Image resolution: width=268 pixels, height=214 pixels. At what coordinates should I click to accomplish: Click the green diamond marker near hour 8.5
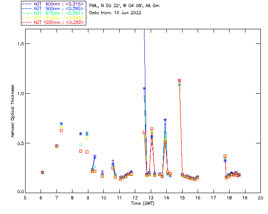(80, 144)
